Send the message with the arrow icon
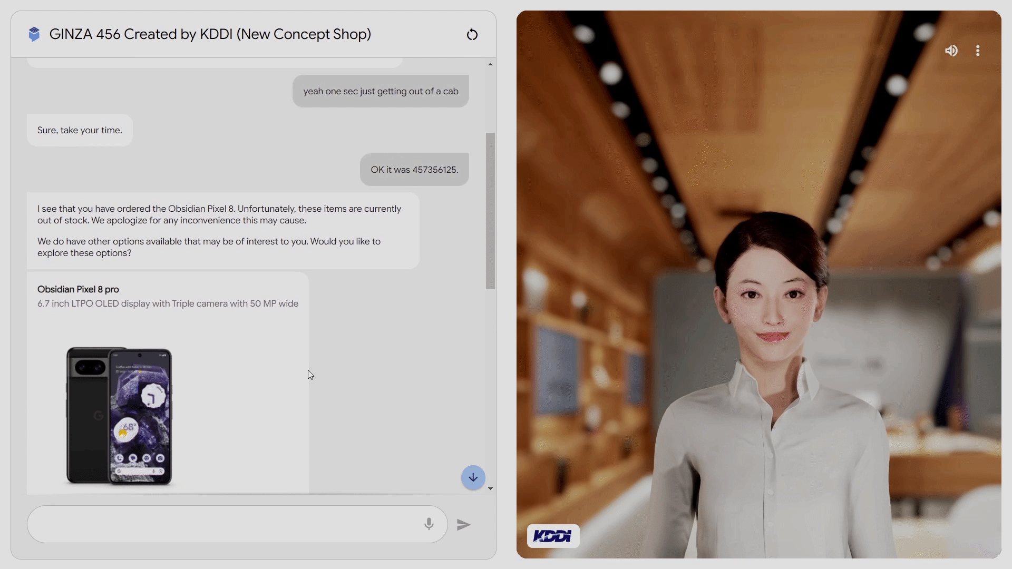Image resolution: width=1012 pixels, height=569 pixels. pyautogui.click(x=464, y=525)
